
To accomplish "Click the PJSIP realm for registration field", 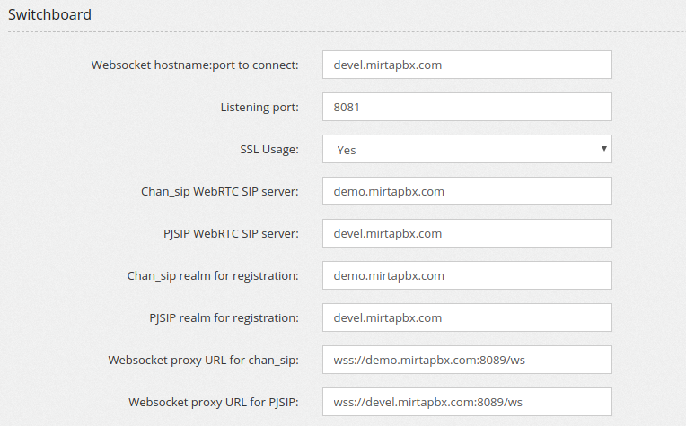I will 467,317.
